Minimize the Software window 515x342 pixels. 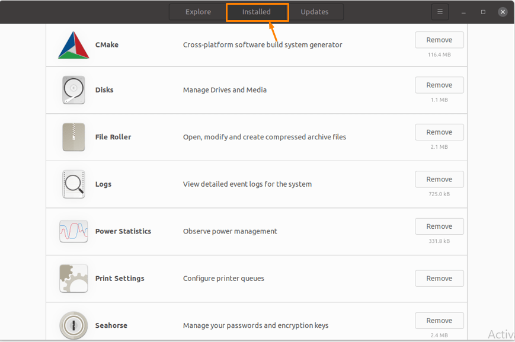(x=463, y=12)
